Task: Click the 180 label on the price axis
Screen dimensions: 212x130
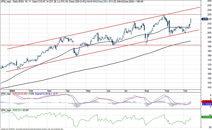Action: (x=210, y=55)
